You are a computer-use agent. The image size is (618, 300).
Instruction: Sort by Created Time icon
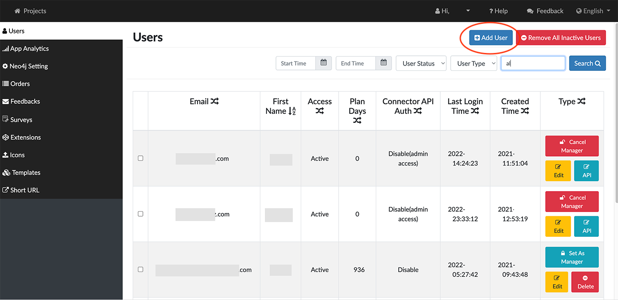point(524,111)
